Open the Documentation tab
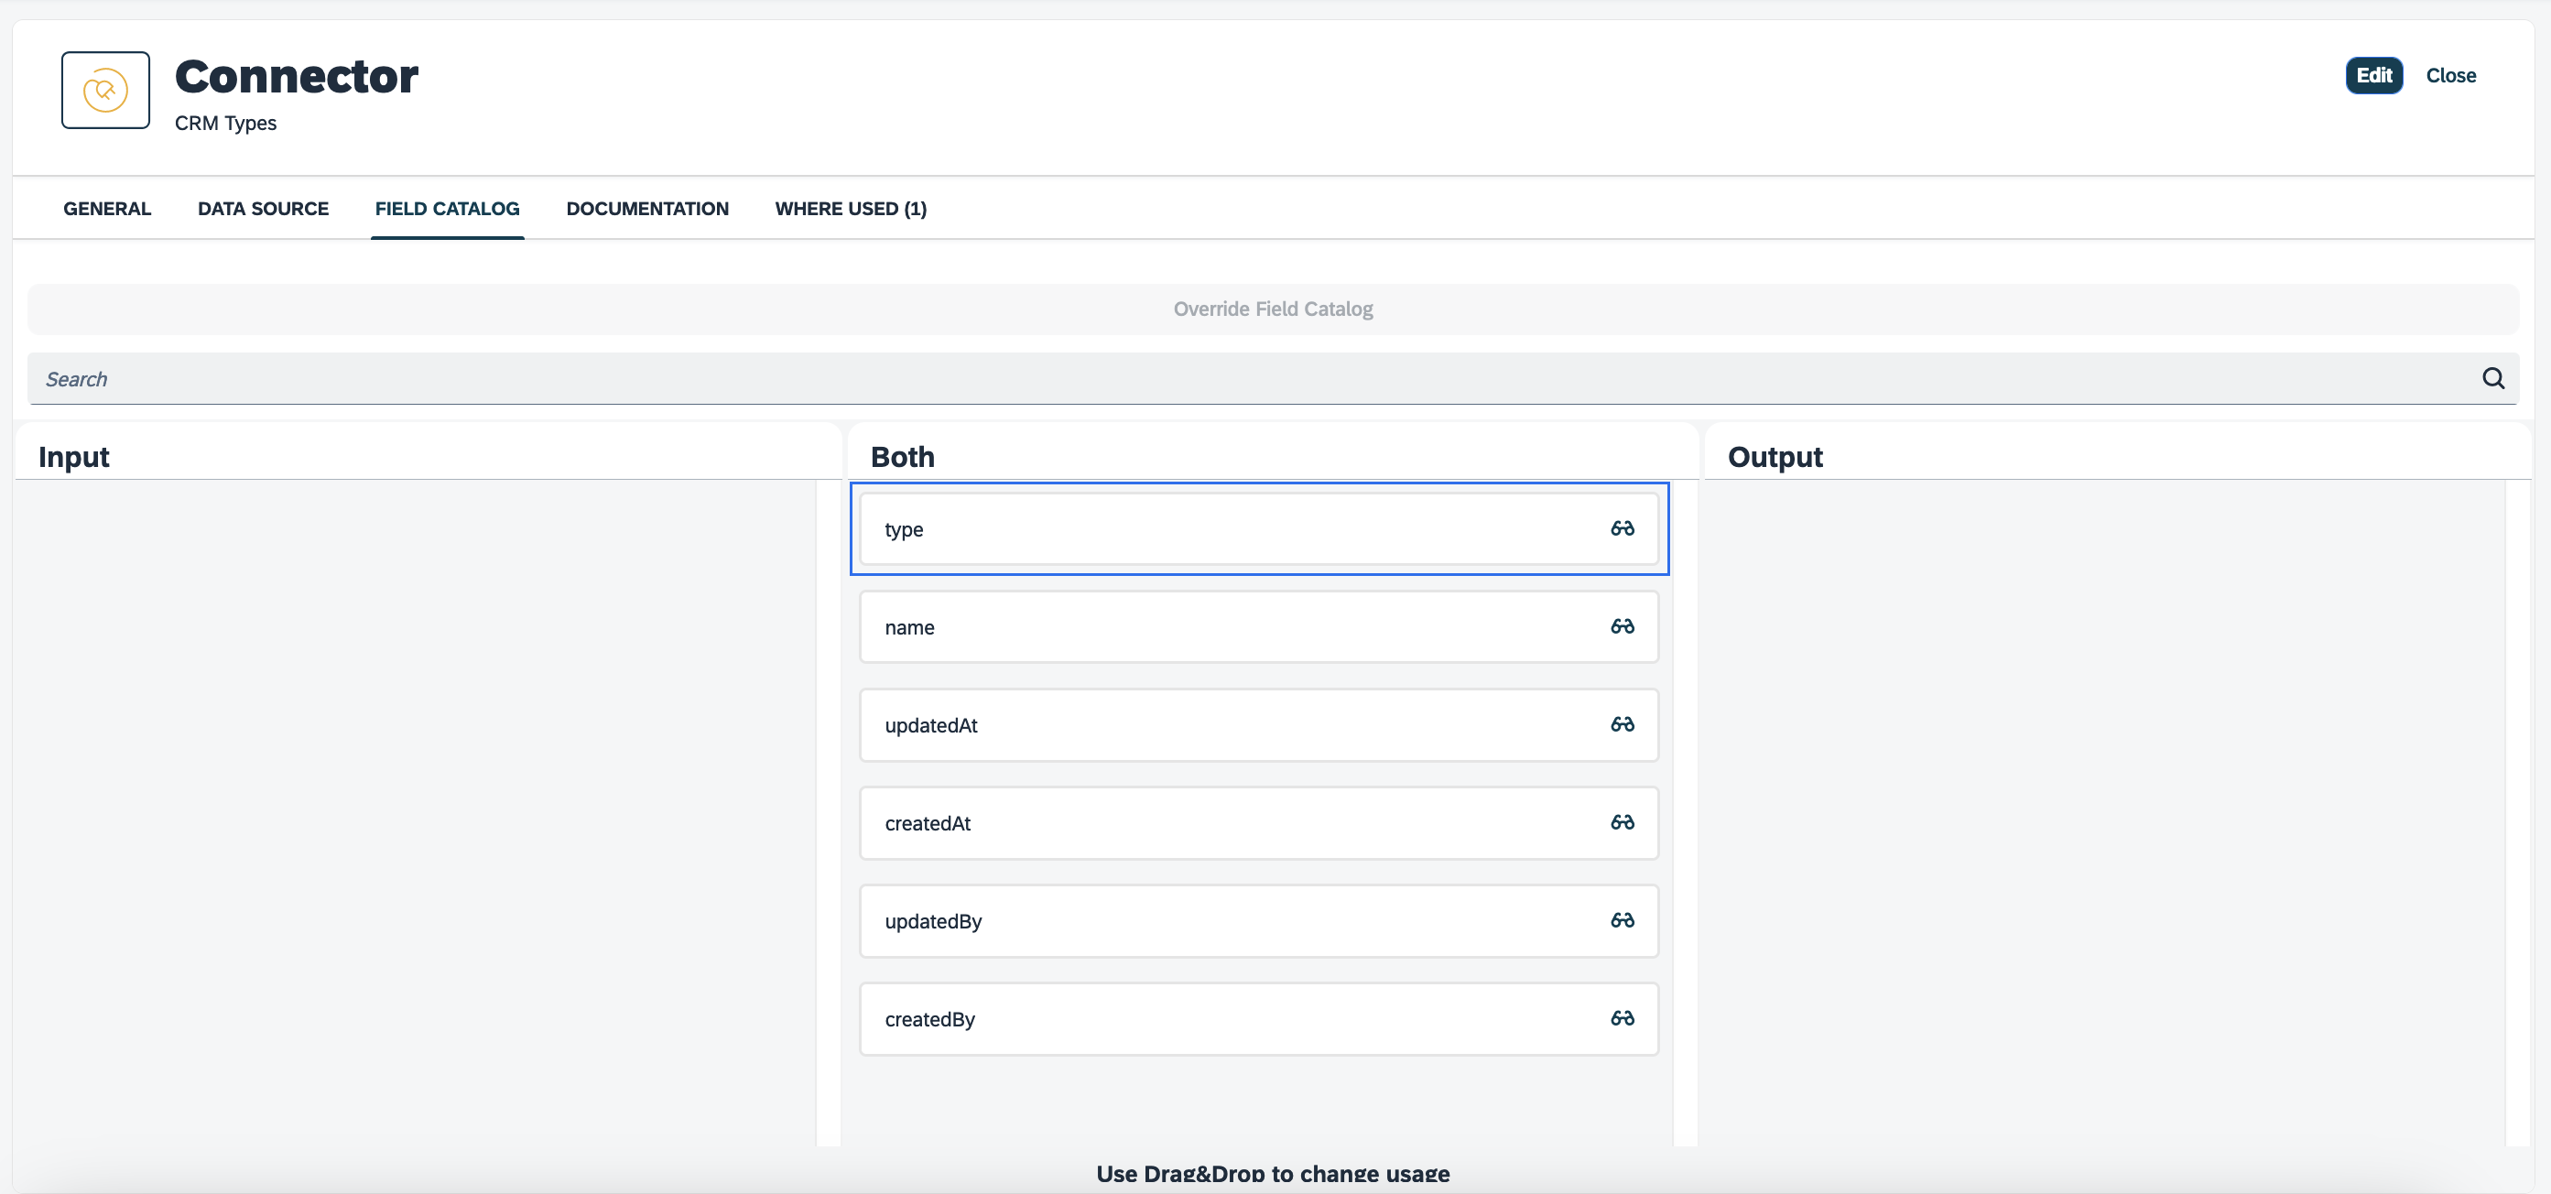The image size is (2551, 1194). (647, 209)
